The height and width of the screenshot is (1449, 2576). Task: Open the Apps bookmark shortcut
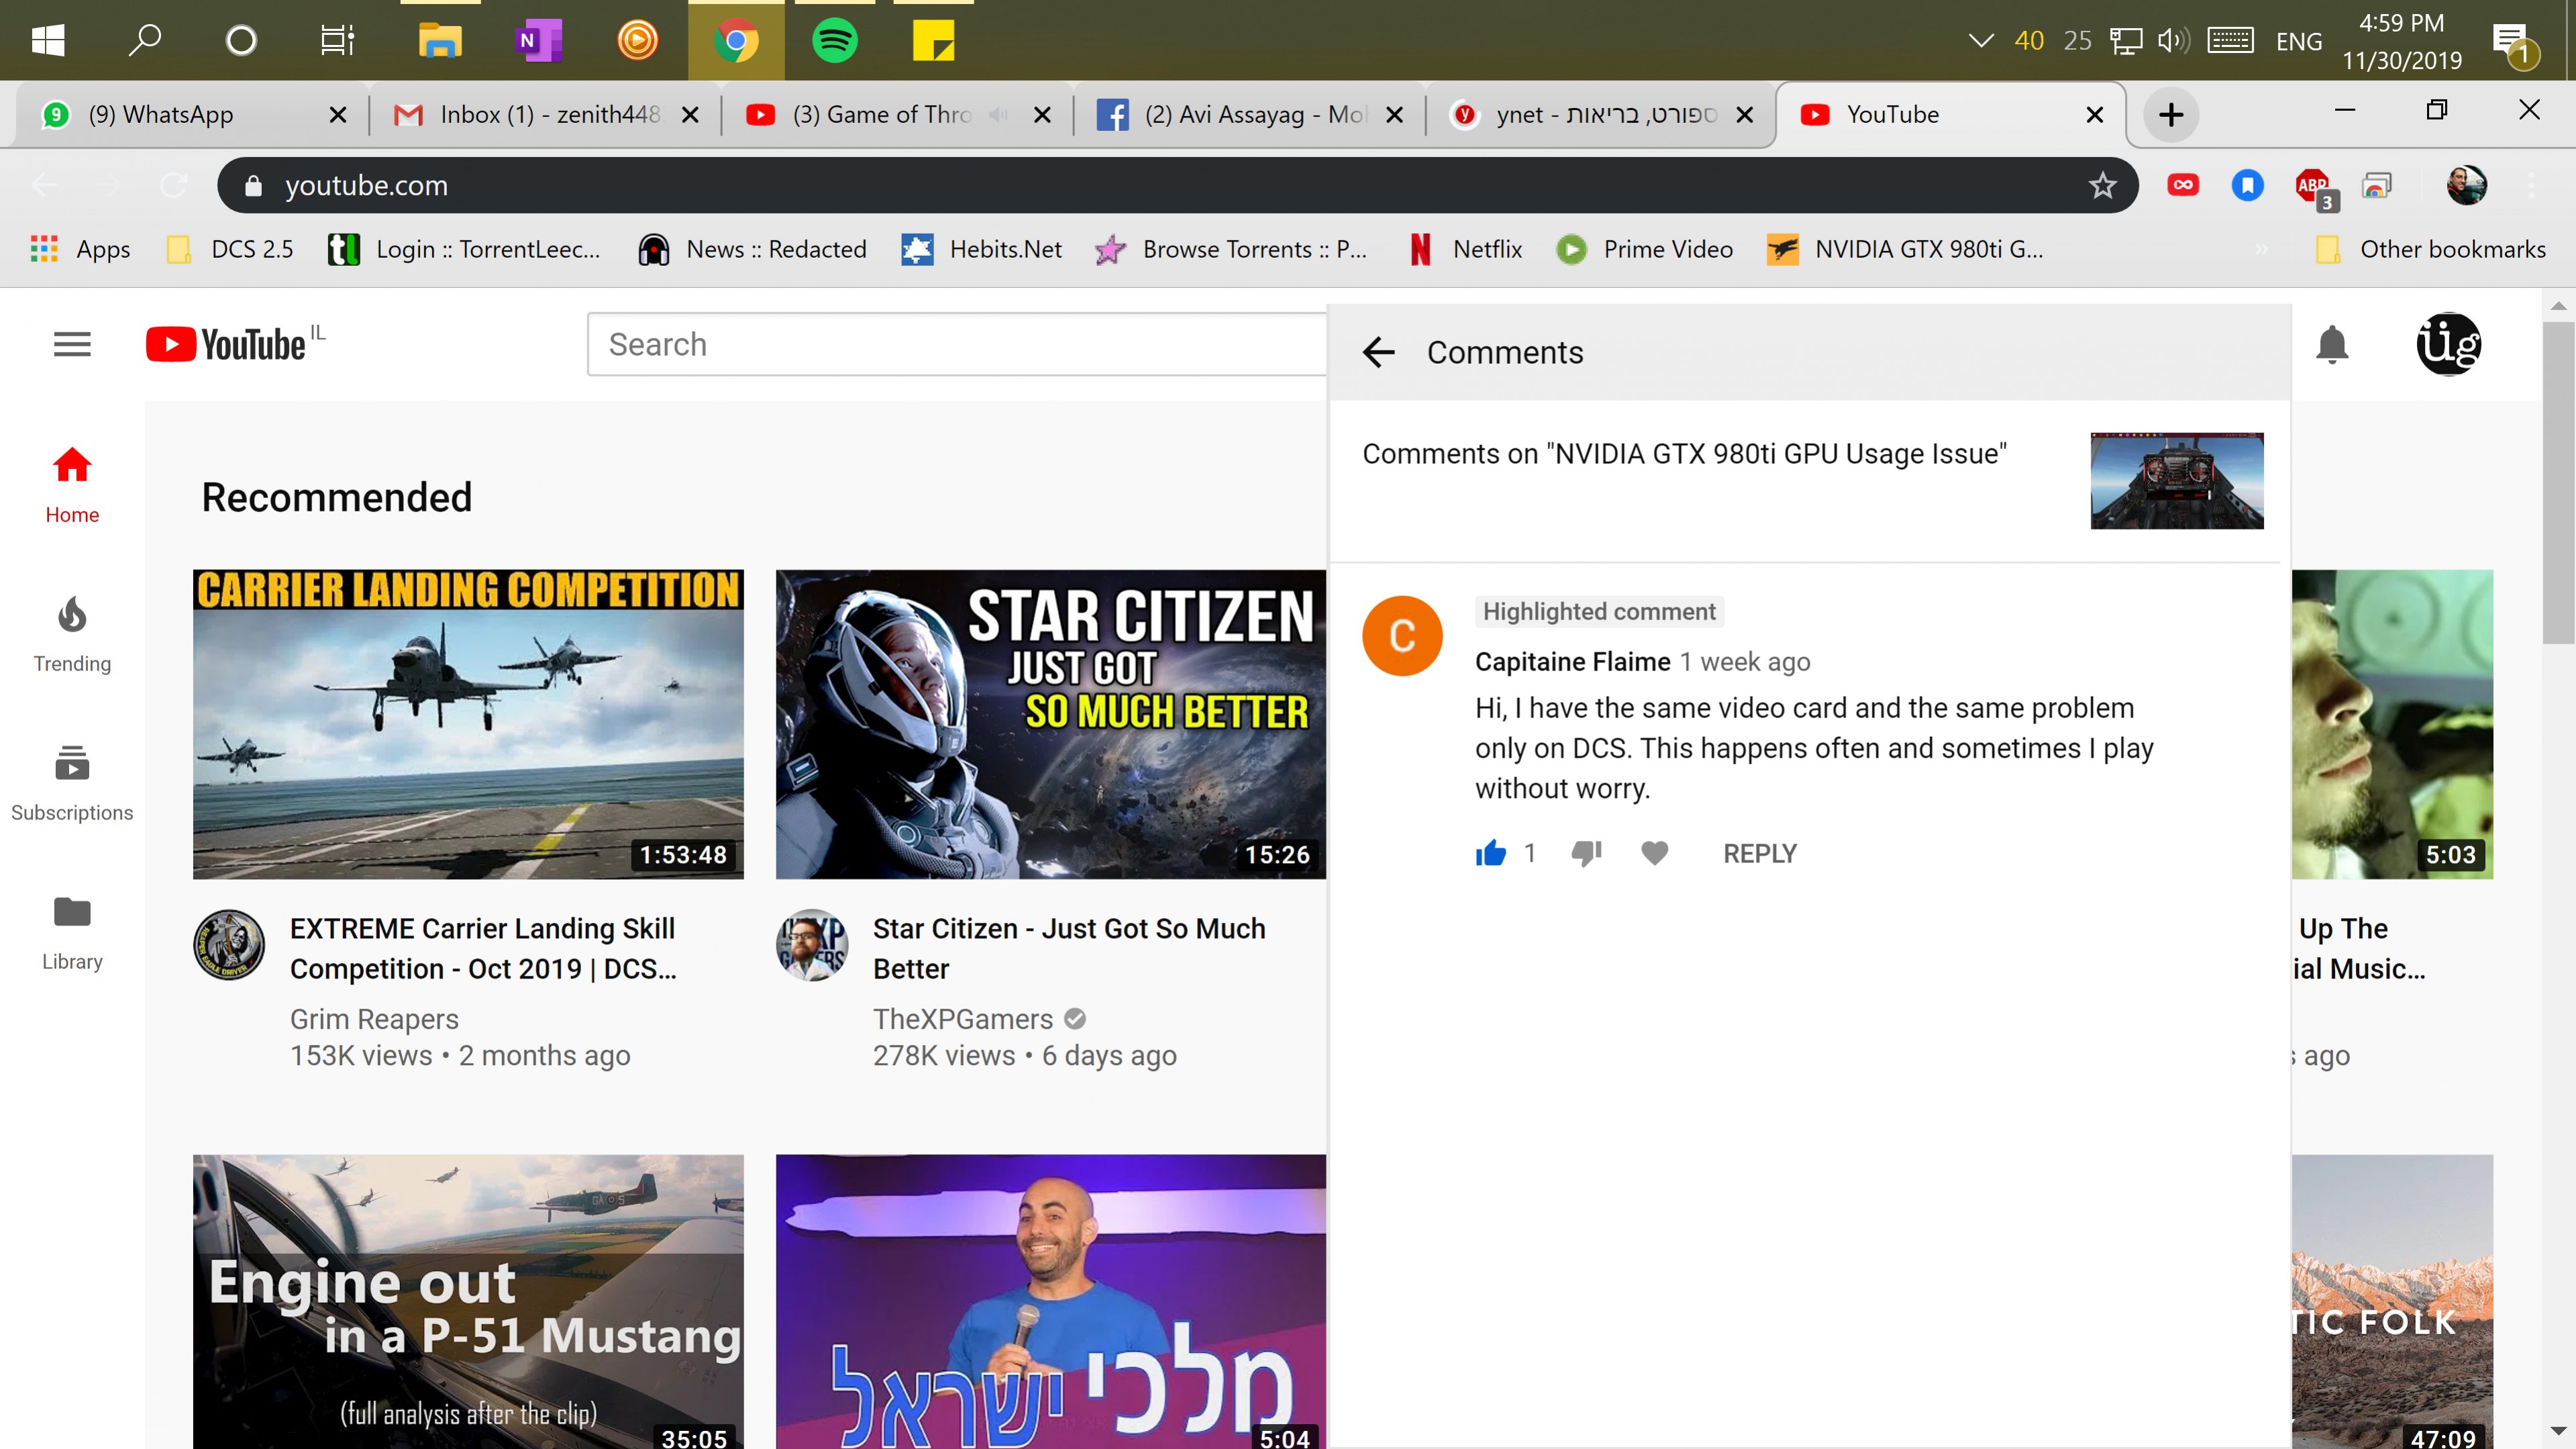pos(80,249)
